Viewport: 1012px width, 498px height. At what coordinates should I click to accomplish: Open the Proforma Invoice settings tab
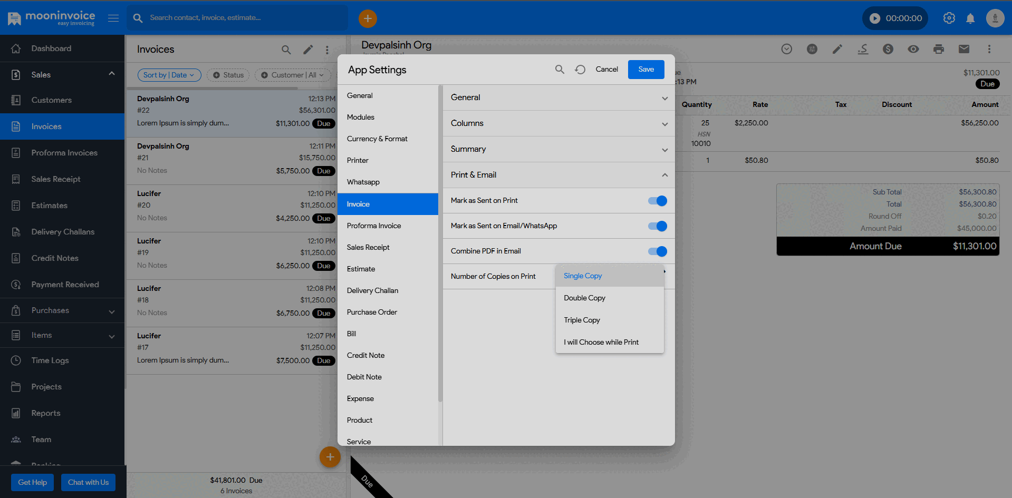pyautogui.click(x=388, y=226)
